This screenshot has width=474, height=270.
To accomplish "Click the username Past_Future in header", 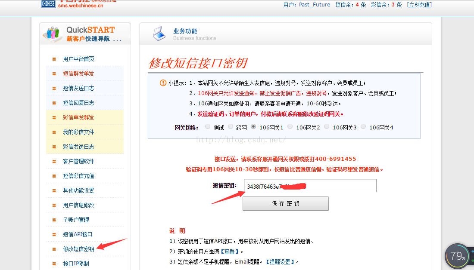I will [315, 5].
